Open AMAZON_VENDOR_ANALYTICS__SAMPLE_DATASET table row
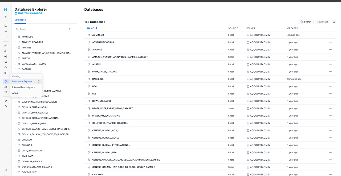The height and width of the screenshot is (176, 341). pos(210,57)
